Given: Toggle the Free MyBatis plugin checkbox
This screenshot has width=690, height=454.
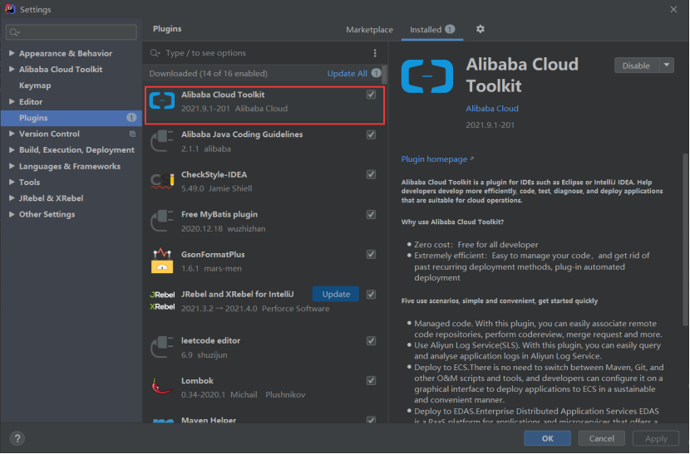Looking at the screenshot, I should pyautogui.click(x=371, y=214).
